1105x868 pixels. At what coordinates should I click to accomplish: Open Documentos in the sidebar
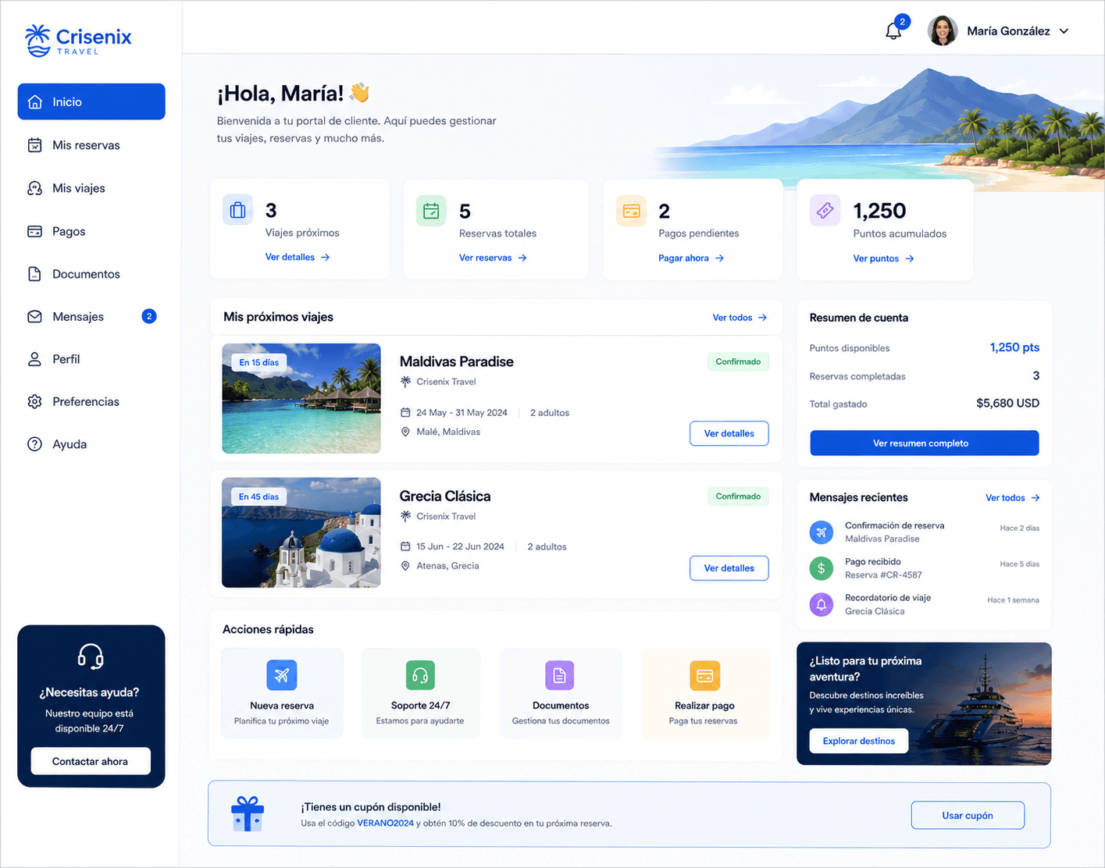[91, 274]
